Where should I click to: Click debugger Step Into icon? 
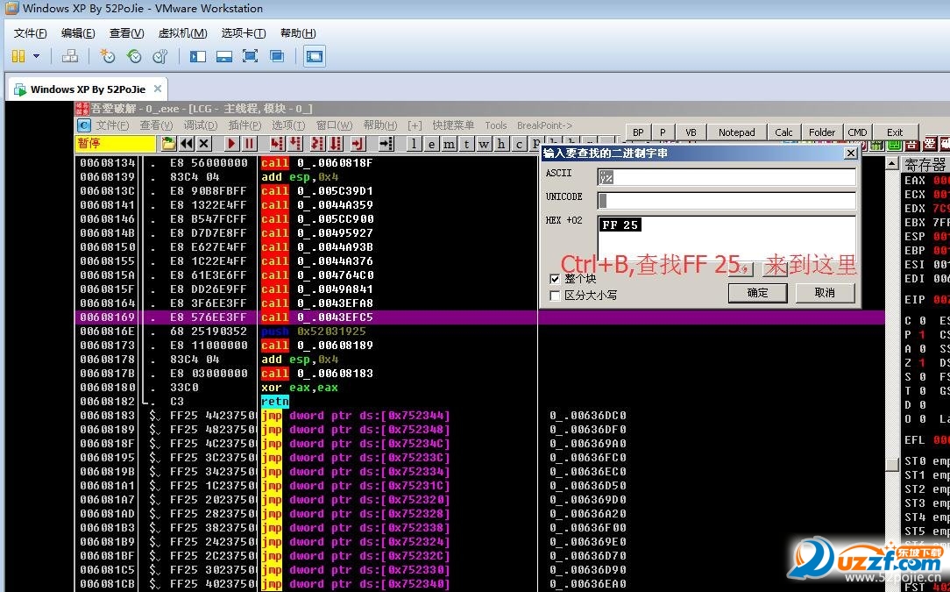tap(277, 144)
